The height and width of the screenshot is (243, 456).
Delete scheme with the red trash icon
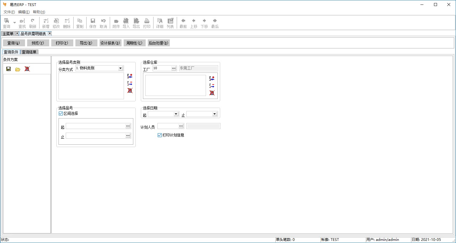tap(27, 69)
